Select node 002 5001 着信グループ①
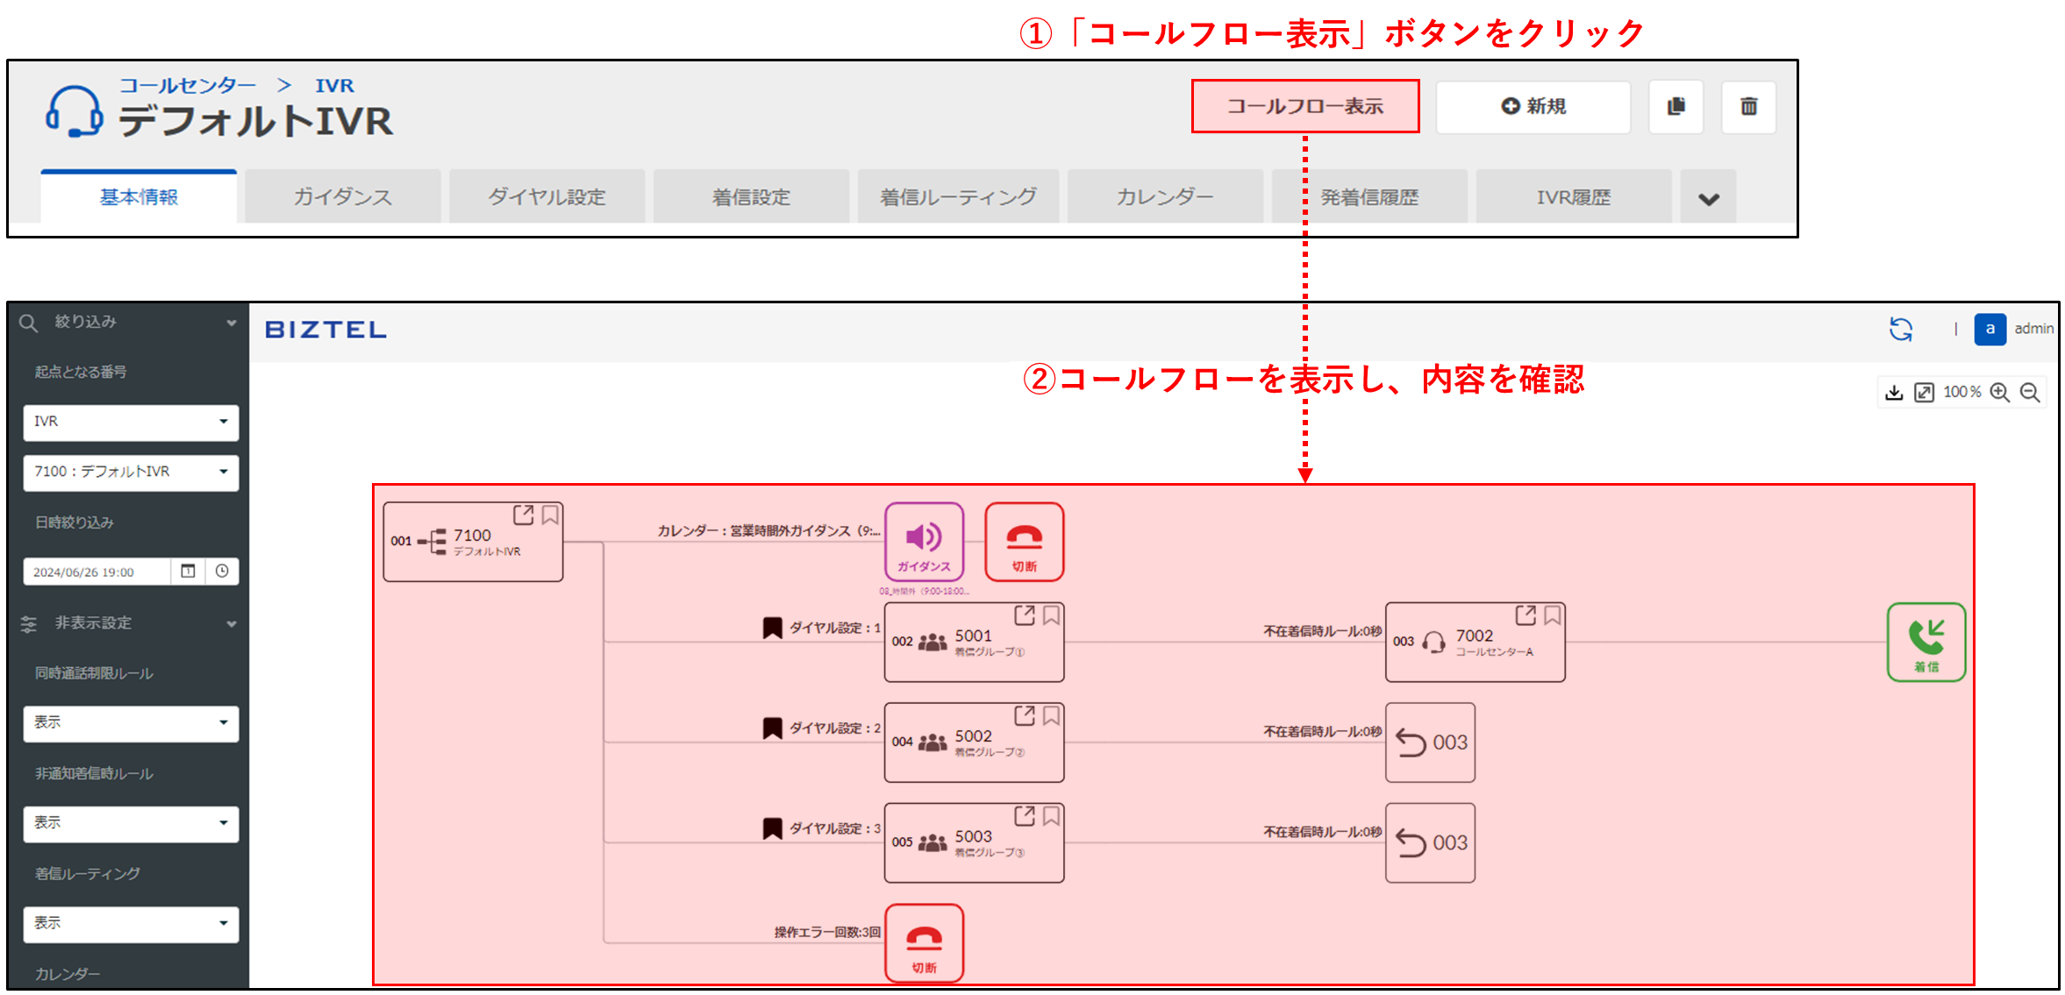This screenshot has width=2065, height=995. tap(974, 643)
